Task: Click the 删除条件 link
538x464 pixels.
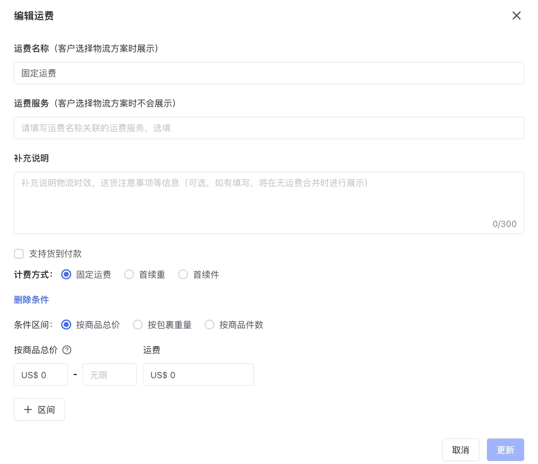Action: coord(31,299)
